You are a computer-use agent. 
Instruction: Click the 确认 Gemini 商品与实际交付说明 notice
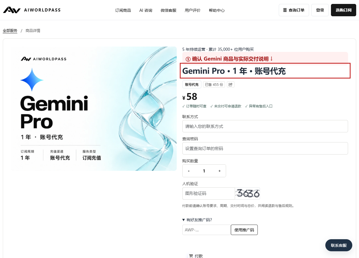tap(265, 57)
